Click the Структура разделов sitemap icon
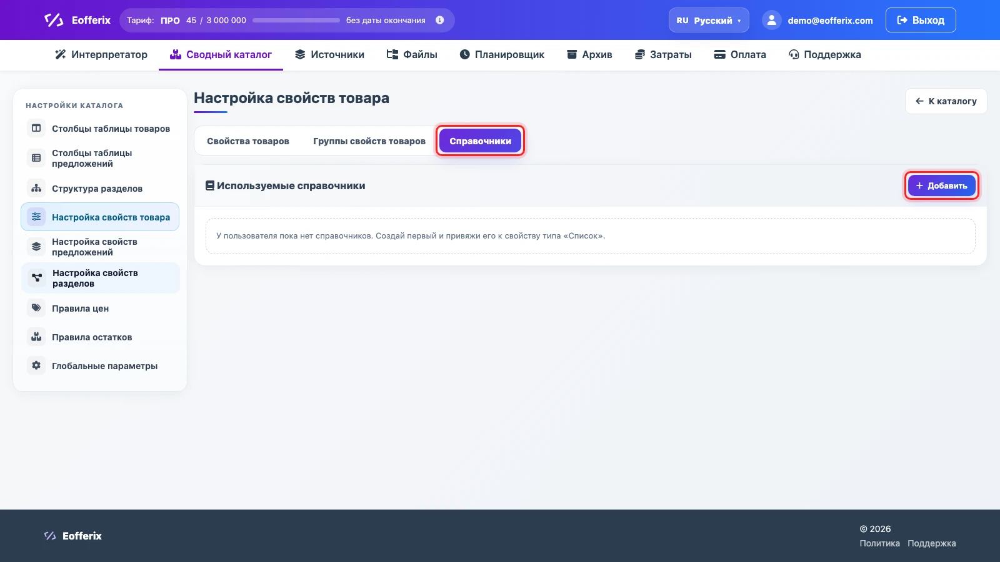Image resolution: width=1000 pixels, height=562 pixels. (36, 188)
